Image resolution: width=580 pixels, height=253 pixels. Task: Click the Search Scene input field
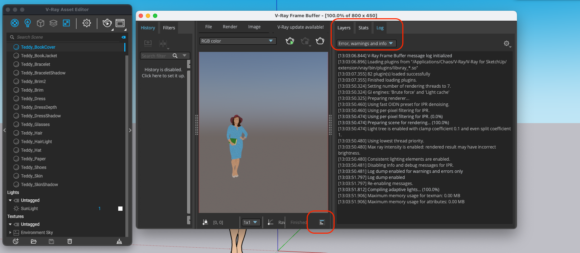click(x=66, y=37)
